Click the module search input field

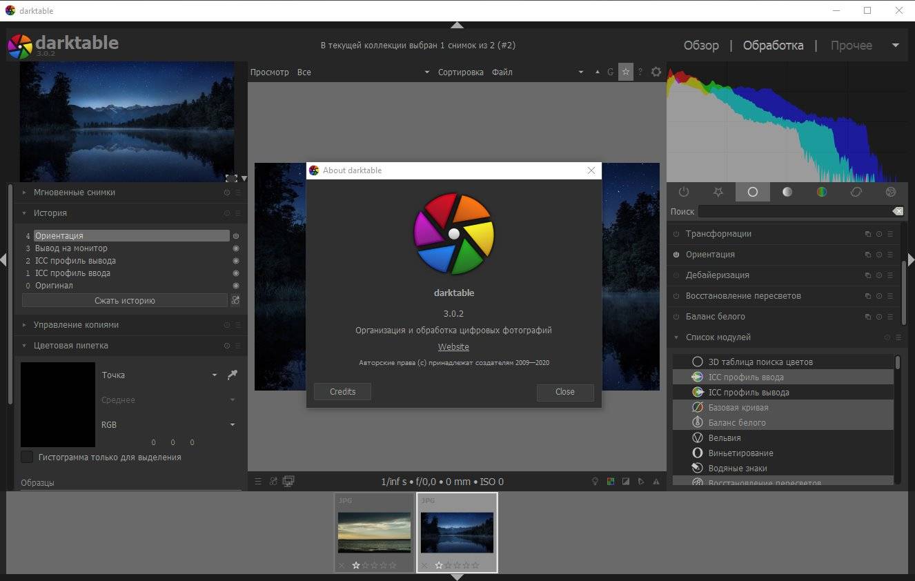(795, 211)
